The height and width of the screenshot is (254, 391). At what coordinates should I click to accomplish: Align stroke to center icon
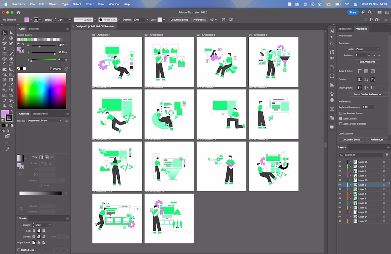click(x=34, y=243)
